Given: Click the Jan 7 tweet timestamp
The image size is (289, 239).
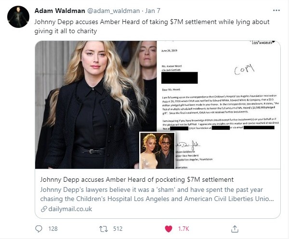Looking at the screenshot, I should point(152,11).
